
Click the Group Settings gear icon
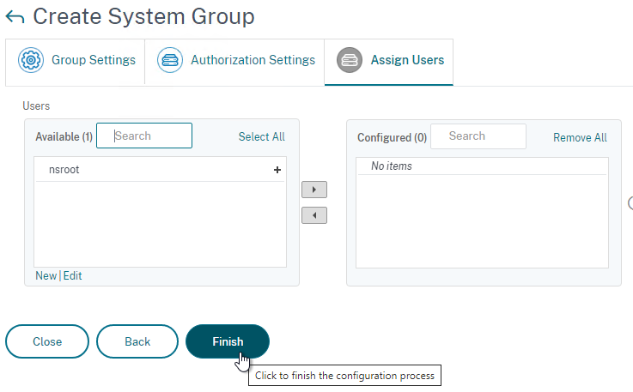[31, 60]
